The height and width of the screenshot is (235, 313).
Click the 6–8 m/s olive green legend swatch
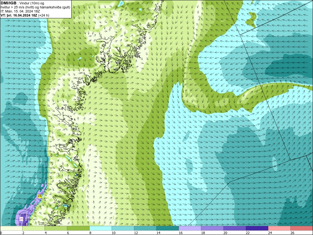click(78, 228)
